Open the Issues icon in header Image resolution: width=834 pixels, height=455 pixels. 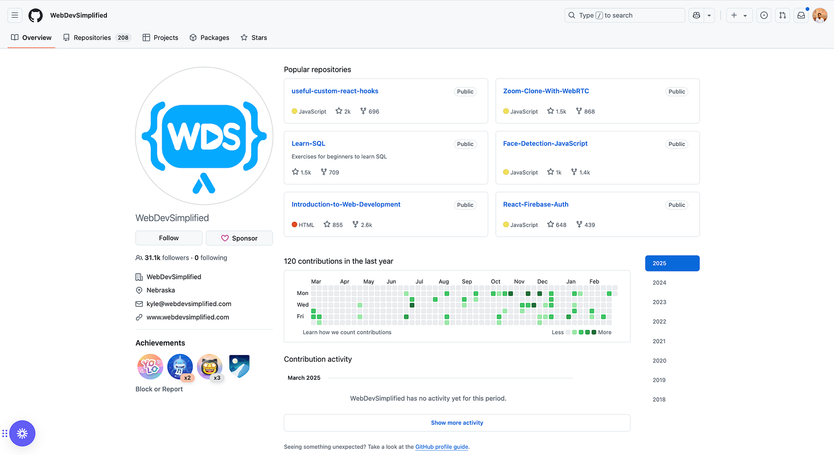point(764,15)
